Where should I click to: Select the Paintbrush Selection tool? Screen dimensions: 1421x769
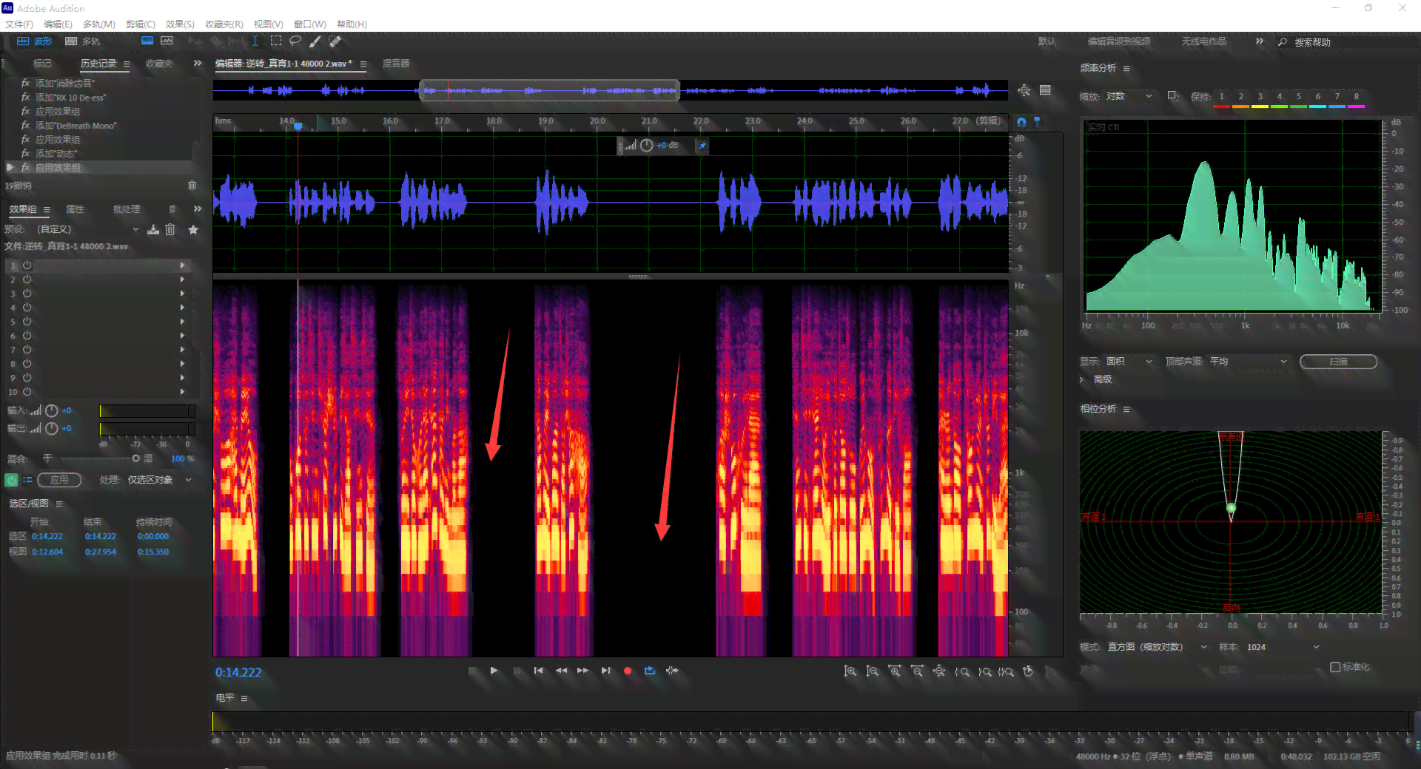tap(315, 41)
